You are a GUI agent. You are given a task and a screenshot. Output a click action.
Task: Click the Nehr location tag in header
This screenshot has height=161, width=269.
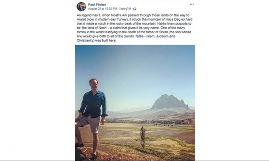(125, 9)
